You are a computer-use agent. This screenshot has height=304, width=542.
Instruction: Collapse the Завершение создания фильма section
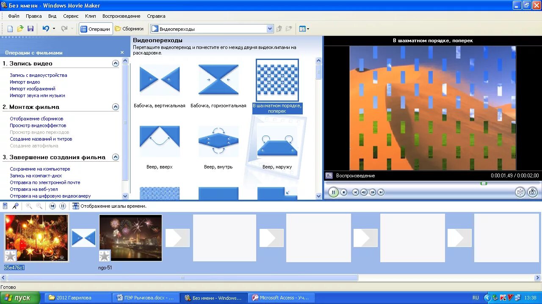click(115, 157)
